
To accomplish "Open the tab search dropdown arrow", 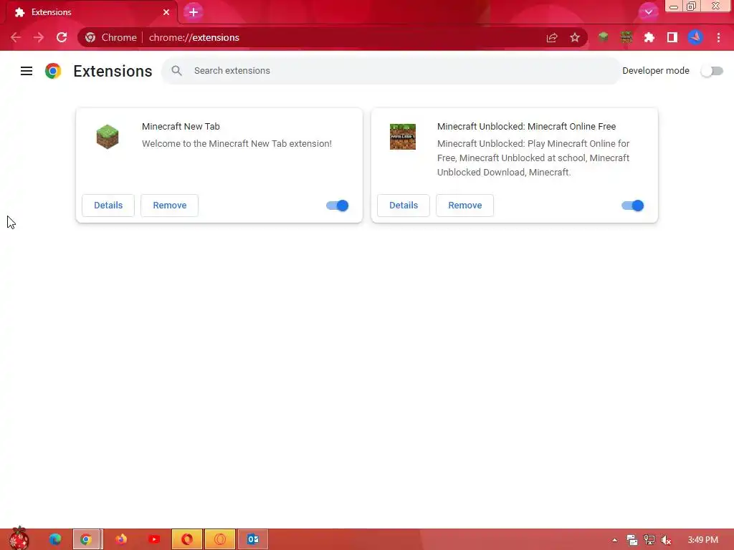I will coord(648,11).
